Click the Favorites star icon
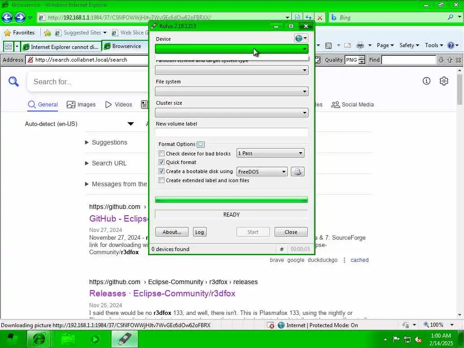 point(8,33)
